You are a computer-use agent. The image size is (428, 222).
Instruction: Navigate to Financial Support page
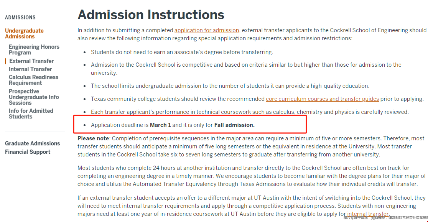point(28,151)
